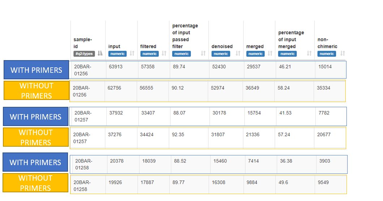Click the numeric badge under the input header
The image size is (383, 201).
[x=117, y=54]
